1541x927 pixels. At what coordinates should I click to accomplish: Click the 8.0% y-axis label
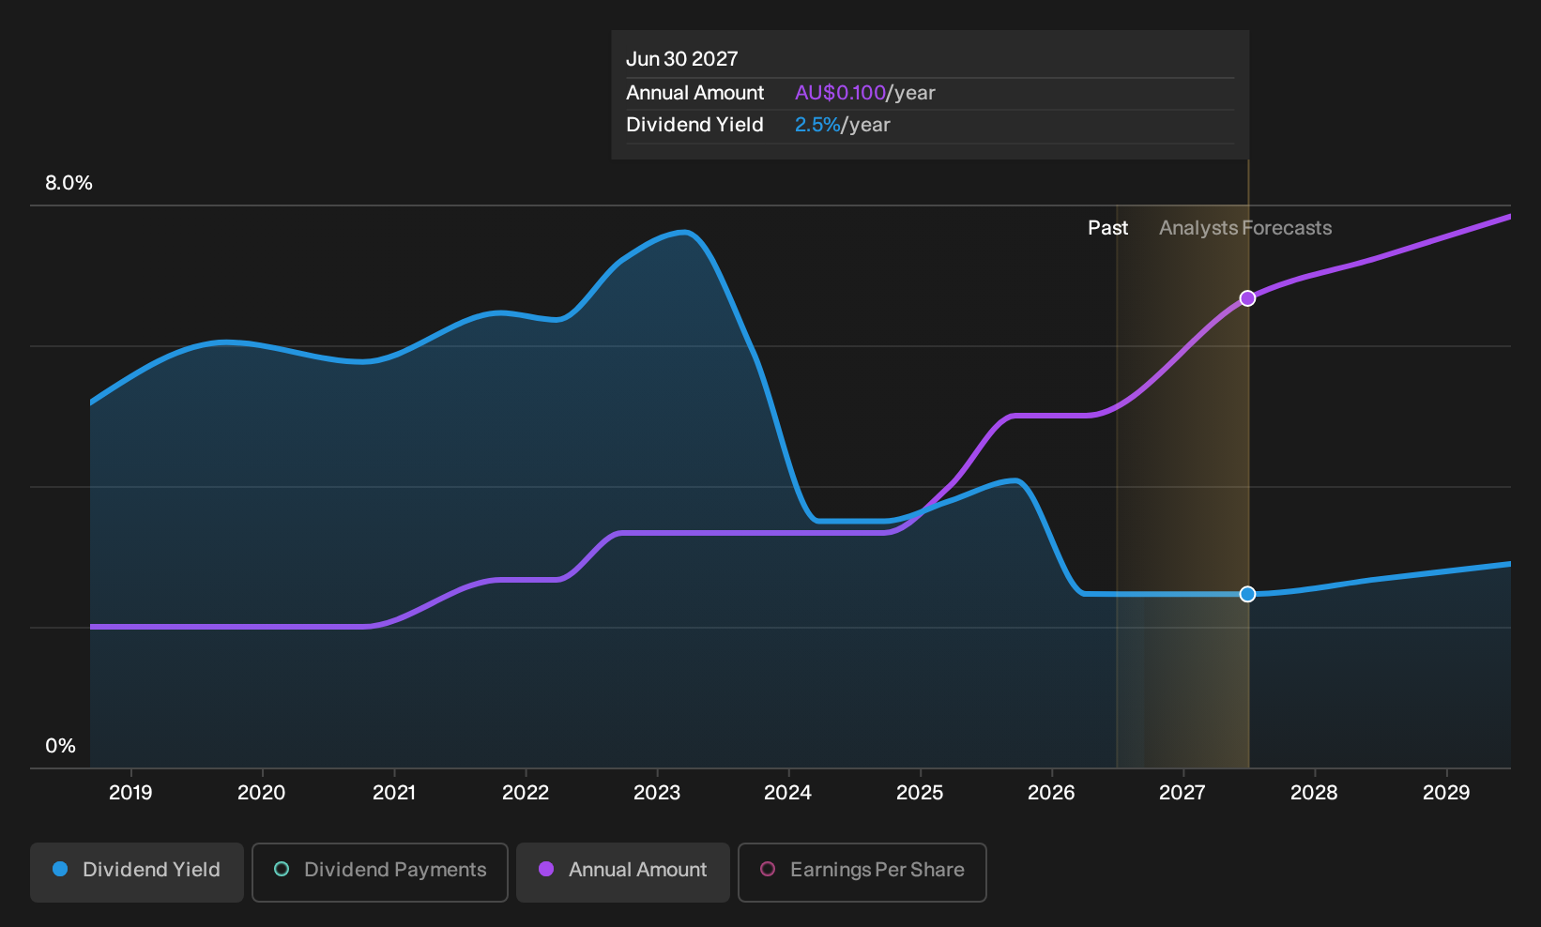[x=69, y=183]
